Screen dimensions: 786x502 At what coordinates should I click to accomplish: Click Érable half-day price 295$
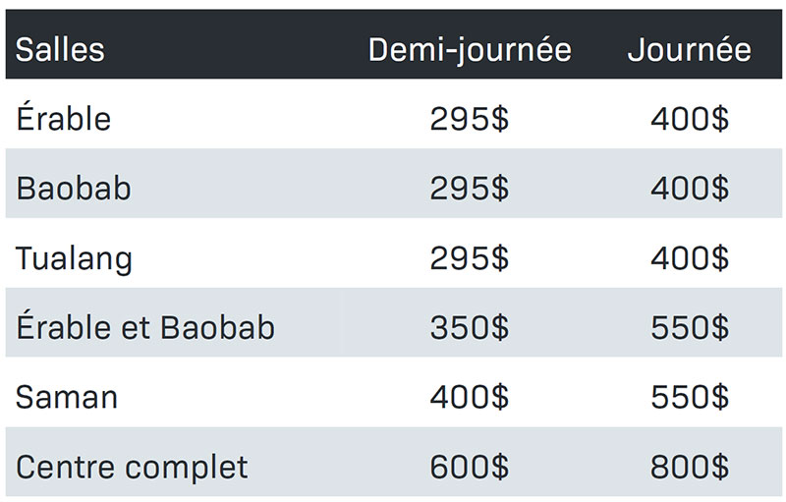pos(470,119)
